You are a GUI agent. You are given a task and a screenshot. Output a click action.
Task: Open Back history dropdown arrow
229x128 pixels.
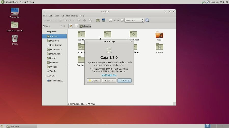[55, 20]
